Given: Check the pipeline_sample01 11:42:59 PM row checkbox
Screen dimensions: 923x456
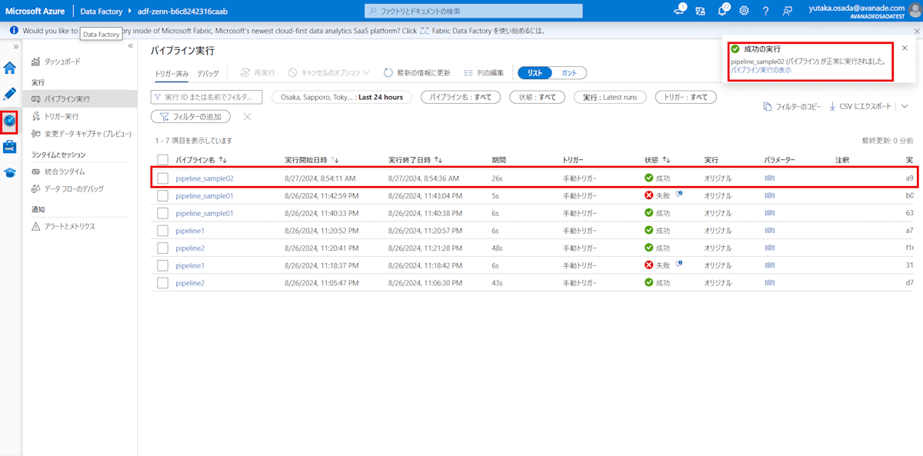Looking at the screenshot, I should (x=162, y=195).
